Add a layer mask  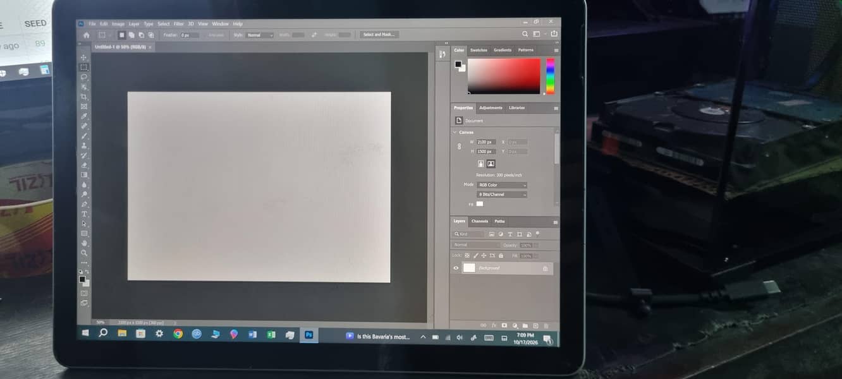504,325
